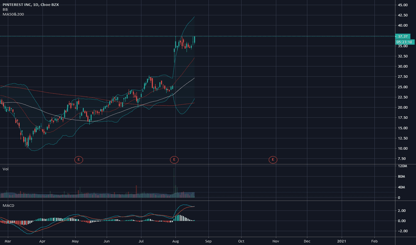The width and height of the screenshot is (416, 245).
Task: Click the Nov date axis label
Action: point(276,241)
